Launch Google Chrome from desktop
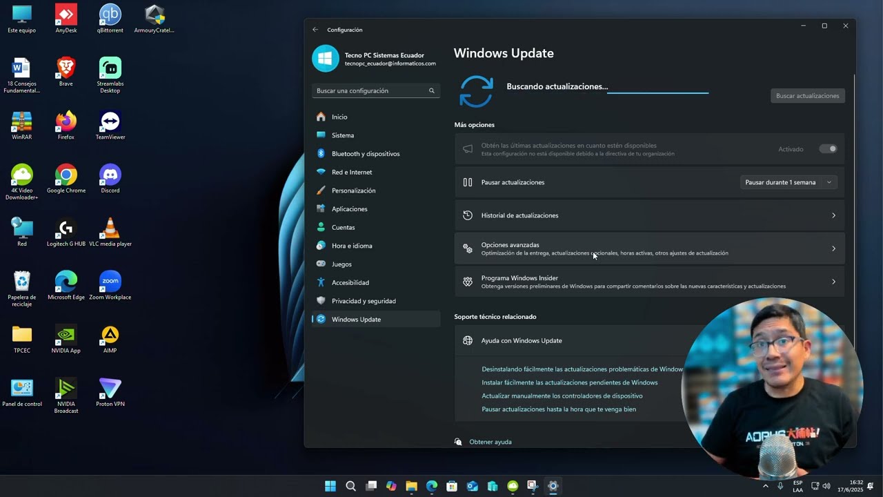Viewport: 883px width, 497px height. pos(66,179)
